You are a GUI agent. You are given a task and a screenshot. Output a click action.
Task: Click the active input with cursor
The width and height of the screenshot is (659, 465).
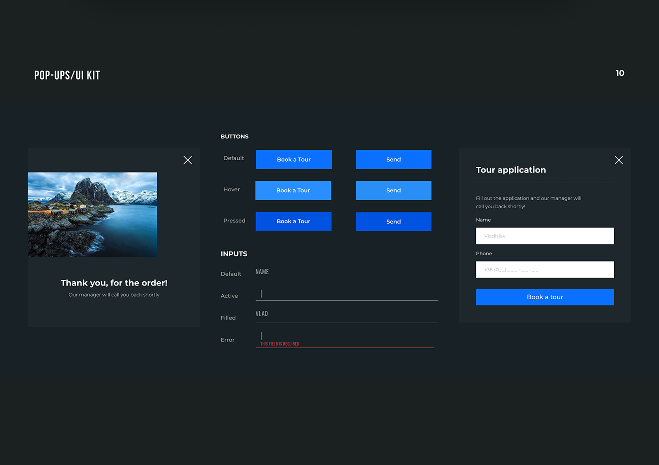[346, 294]
